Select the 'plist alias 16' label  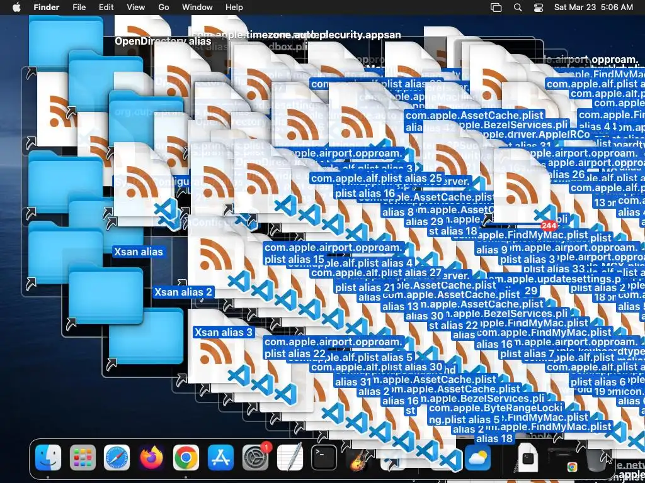[365, 194]
